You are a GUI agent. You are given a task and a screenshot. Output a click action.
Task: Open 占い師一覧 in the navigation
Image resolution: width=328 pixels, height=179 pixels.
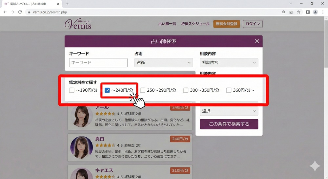point(167,24)
